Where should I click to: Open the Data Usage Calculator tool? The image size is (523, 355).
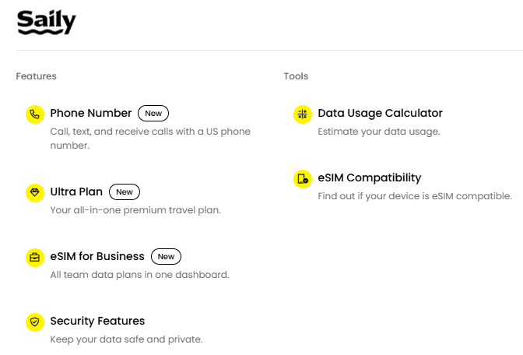coord(380,114)
